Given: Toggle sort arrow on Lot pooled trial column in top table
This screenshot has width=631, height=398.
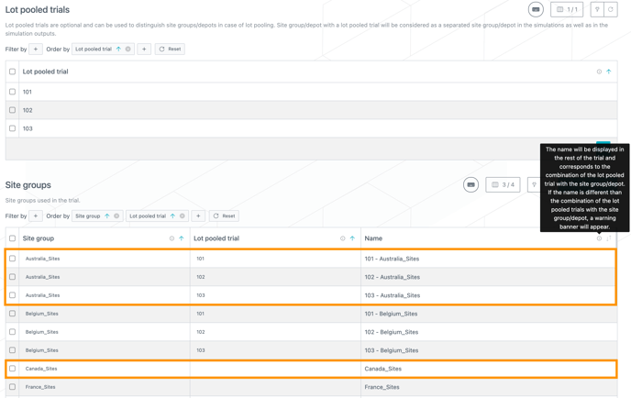Looking at the screenshot, I should coord(608,72).
